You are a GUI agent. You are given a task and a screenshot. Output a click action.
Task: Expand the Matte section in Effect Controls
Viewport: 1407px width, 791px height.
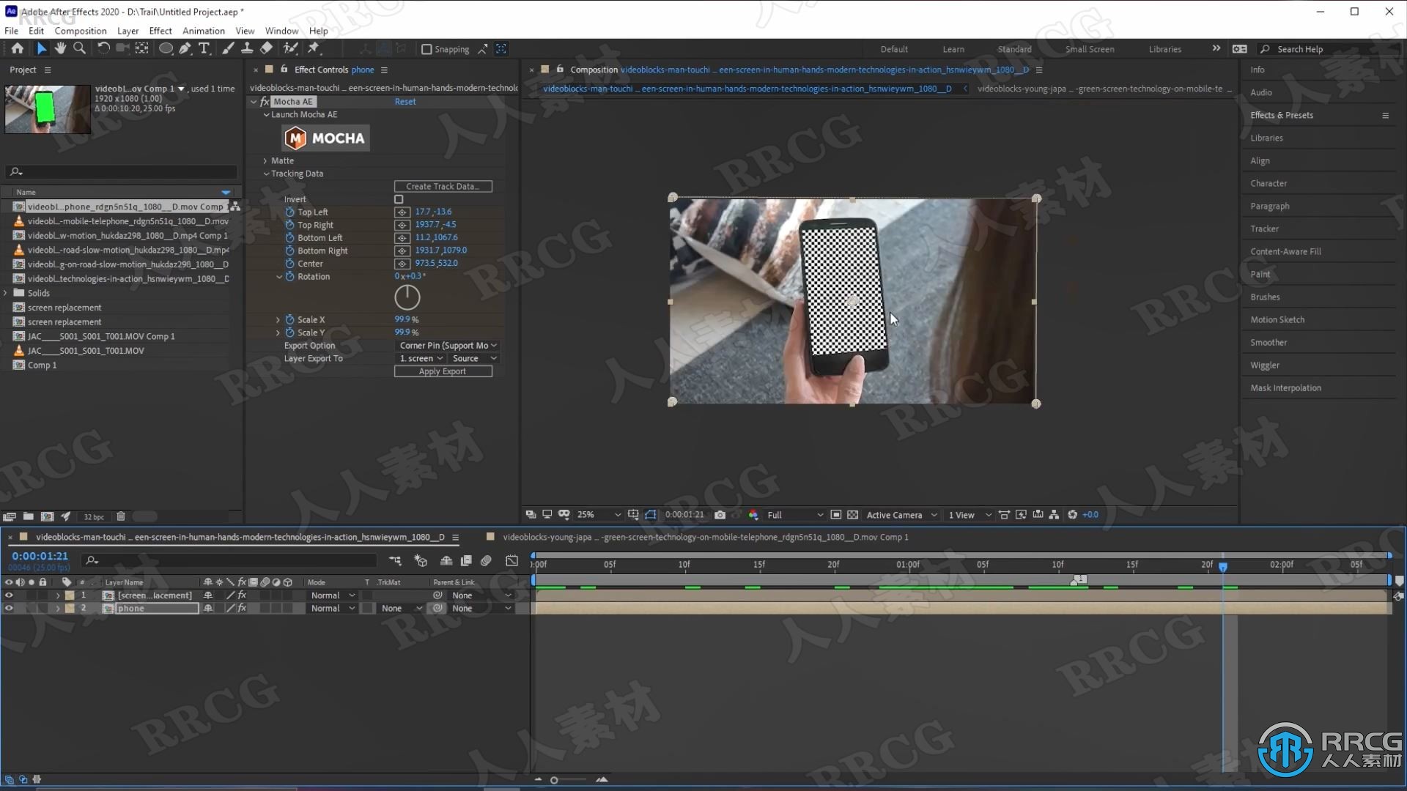[x=266, y=160]
